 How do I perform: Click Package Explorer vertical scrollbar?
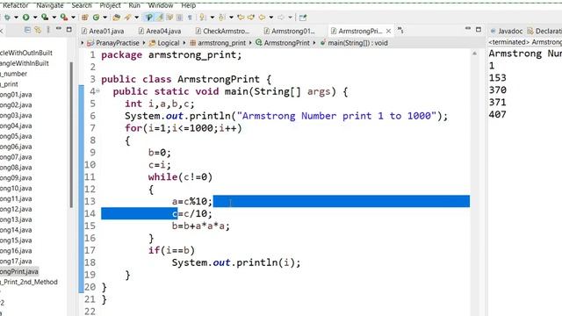click(x=71, y=134)
